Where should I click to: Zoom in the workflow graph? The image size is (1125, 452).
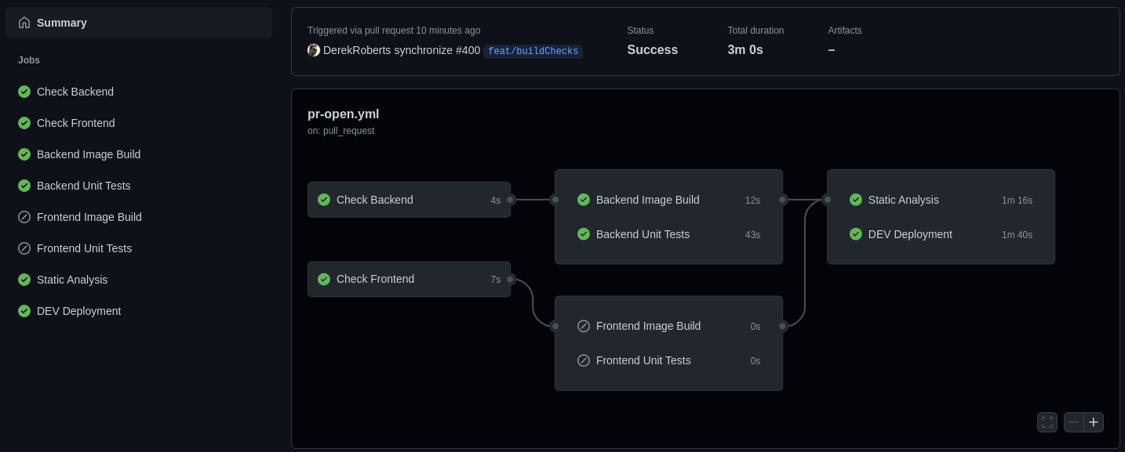click(x=1094, y=422)
